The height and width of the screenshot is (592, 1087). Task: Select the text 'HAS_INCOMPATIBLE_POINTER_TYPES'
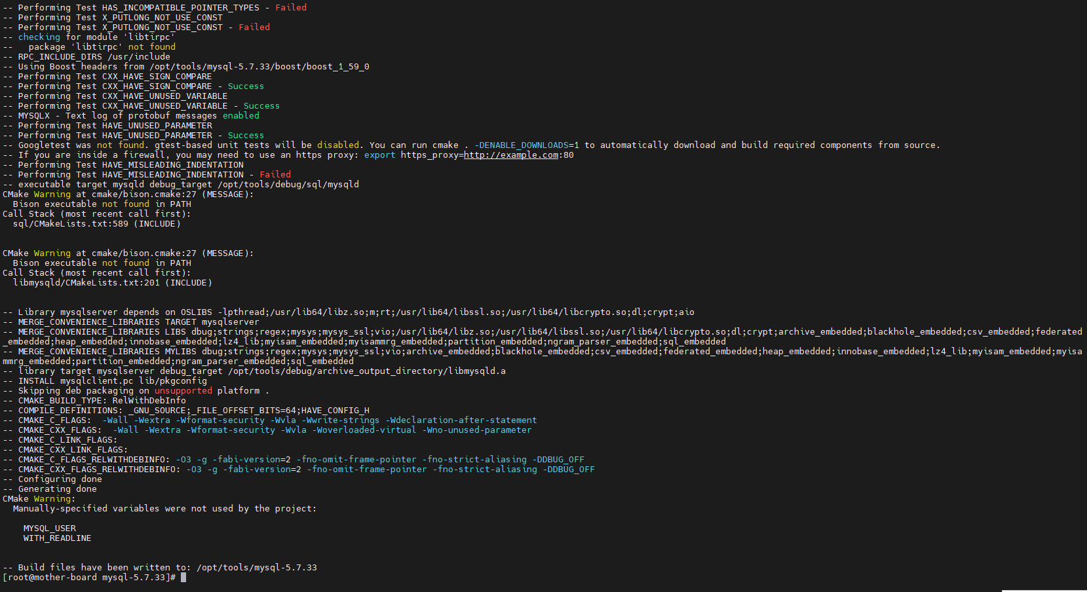point(181,8)
